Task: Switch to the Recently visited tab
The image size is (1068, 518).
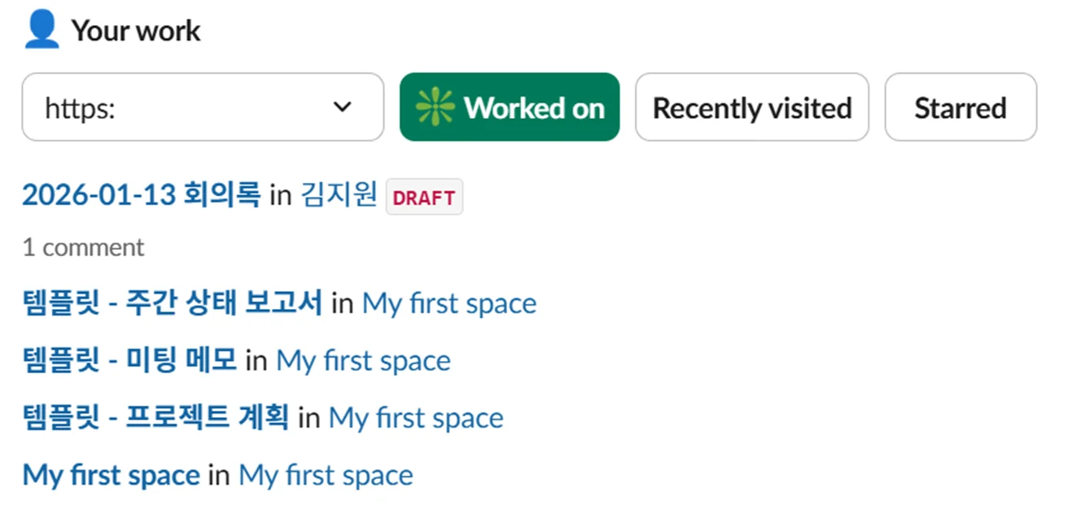Action: click(751, 107)
